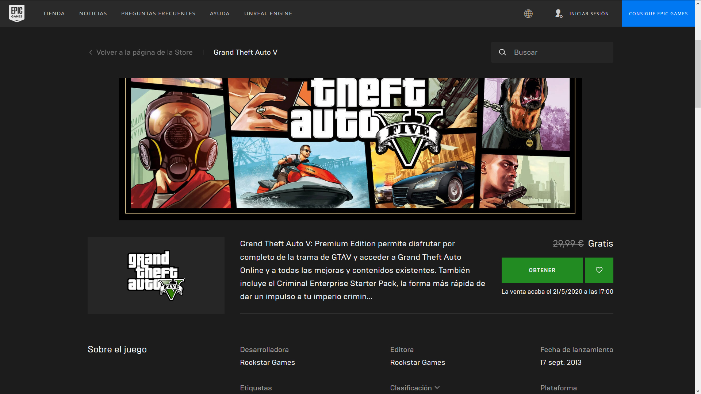Click Volver a la página de la Store
Screen dimensions: 701x394
[144, 52]
